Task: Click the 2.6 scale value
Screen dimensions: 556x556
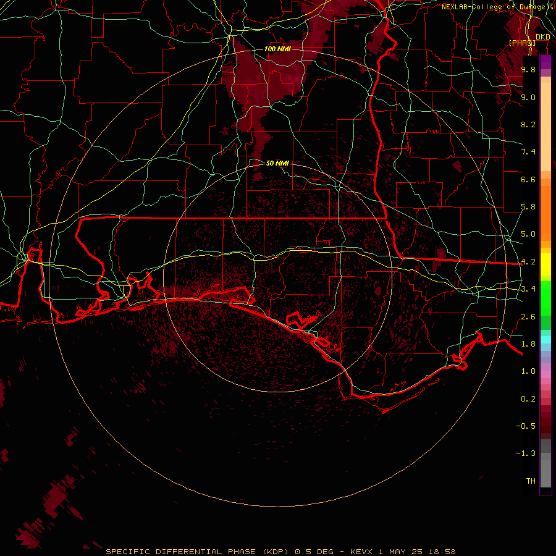Action: (x=528, y=317)
